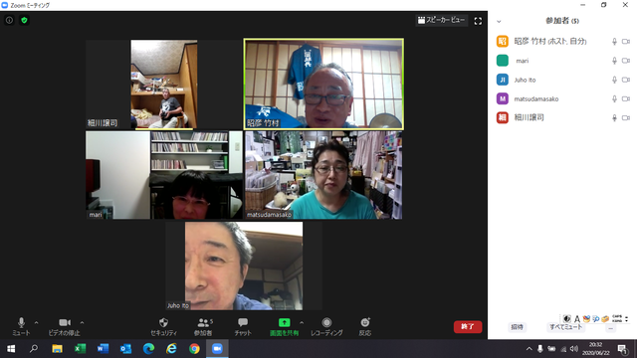Collapse participants panel with chevron

[499, 22]
